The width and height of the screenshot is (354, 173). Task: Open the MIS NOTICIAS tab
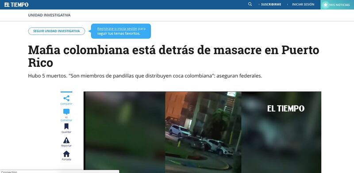[x=337, y=5]
